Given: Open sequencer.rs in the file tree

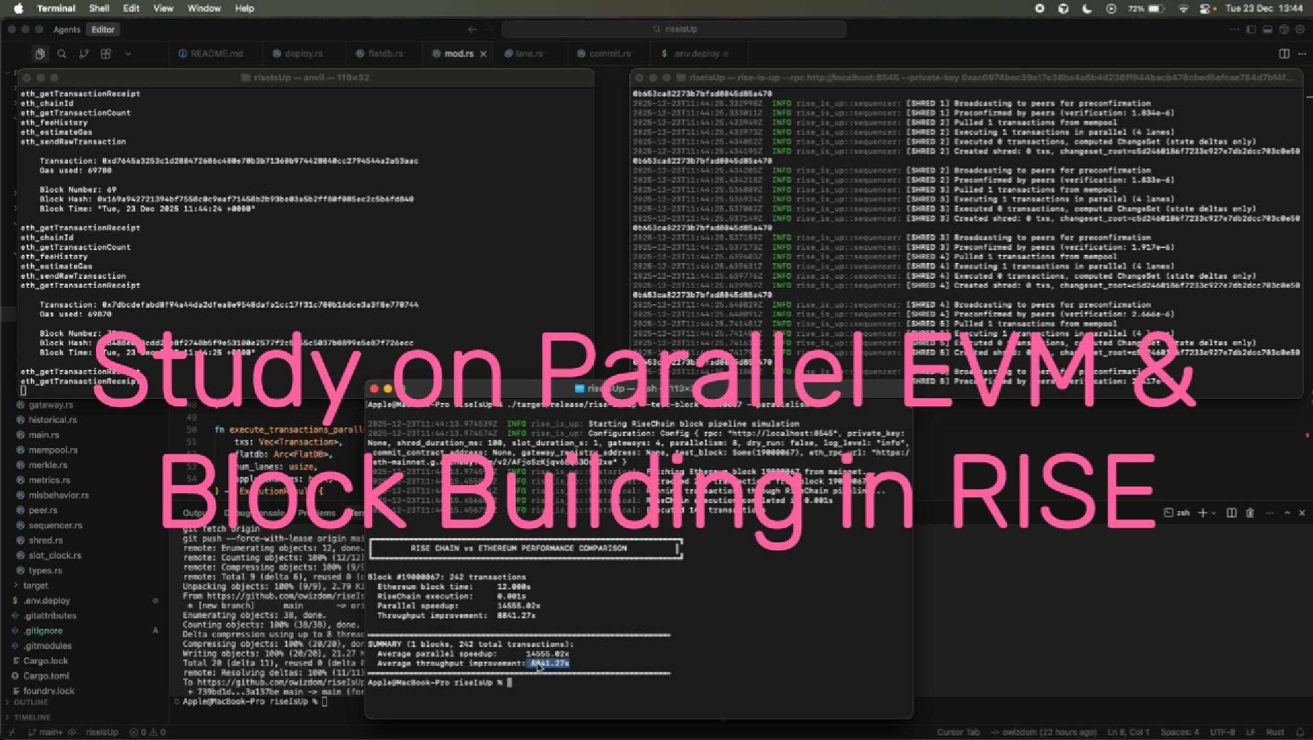Looking at the screenshot, I should point(55,525).
